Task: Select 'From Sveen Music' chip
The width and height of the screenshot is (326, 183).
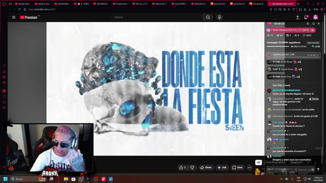Action: point(275,162)
